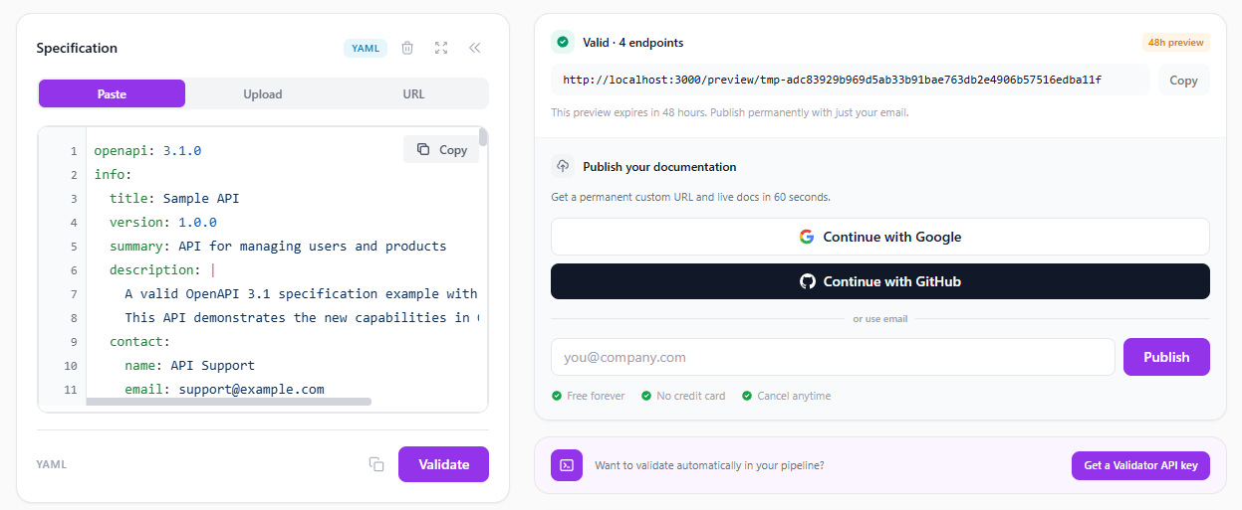Click the 'Publish your documentation' heading

click(659, 167)
